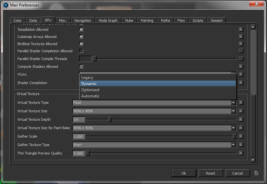Reset Virtual Texture Size with R icon
Screen dimensions: 267x184
point(241,111)
